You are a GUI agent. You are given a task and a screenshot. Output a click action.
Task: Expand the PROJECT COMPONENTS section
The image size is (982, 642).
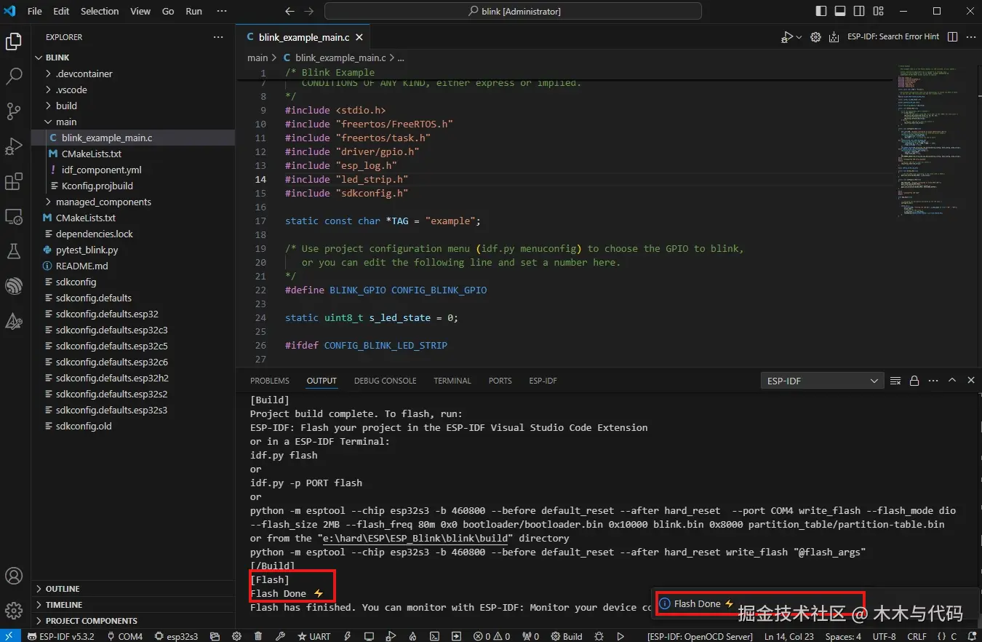pyautogui.click(x=133, y=621)
